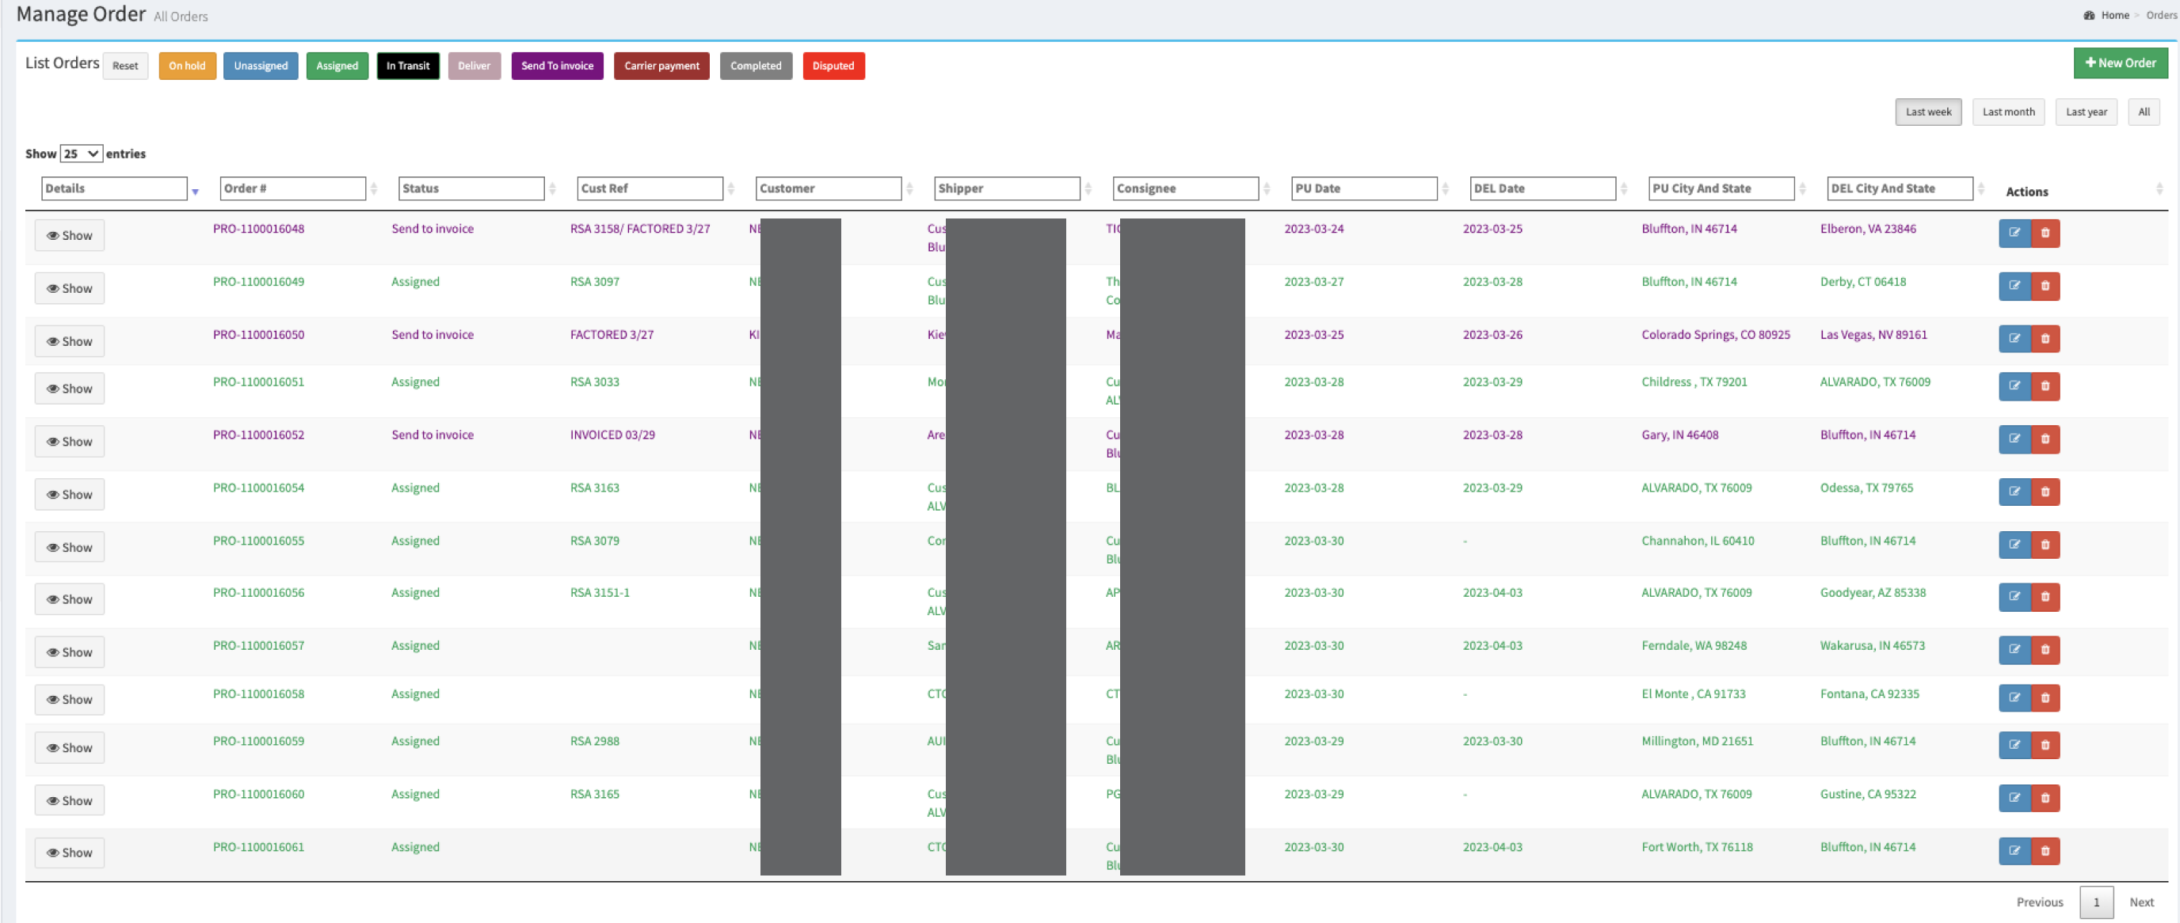This screenshot has width=2180, height=923.
Task: Open the entries count dropdown showing 25
Action: coord(82,154)
